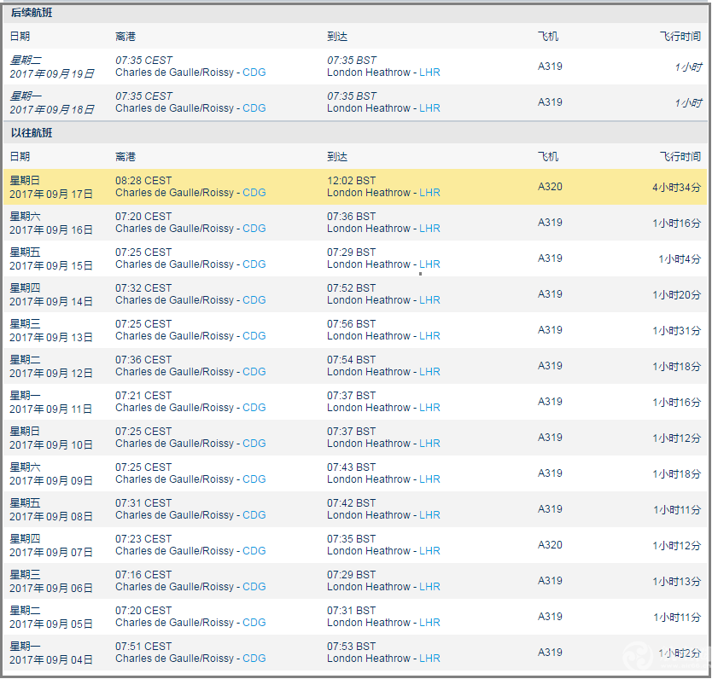Open LHR link in 04 Sept row
This screenshot has width=712, height=679.
pos(429,659)
